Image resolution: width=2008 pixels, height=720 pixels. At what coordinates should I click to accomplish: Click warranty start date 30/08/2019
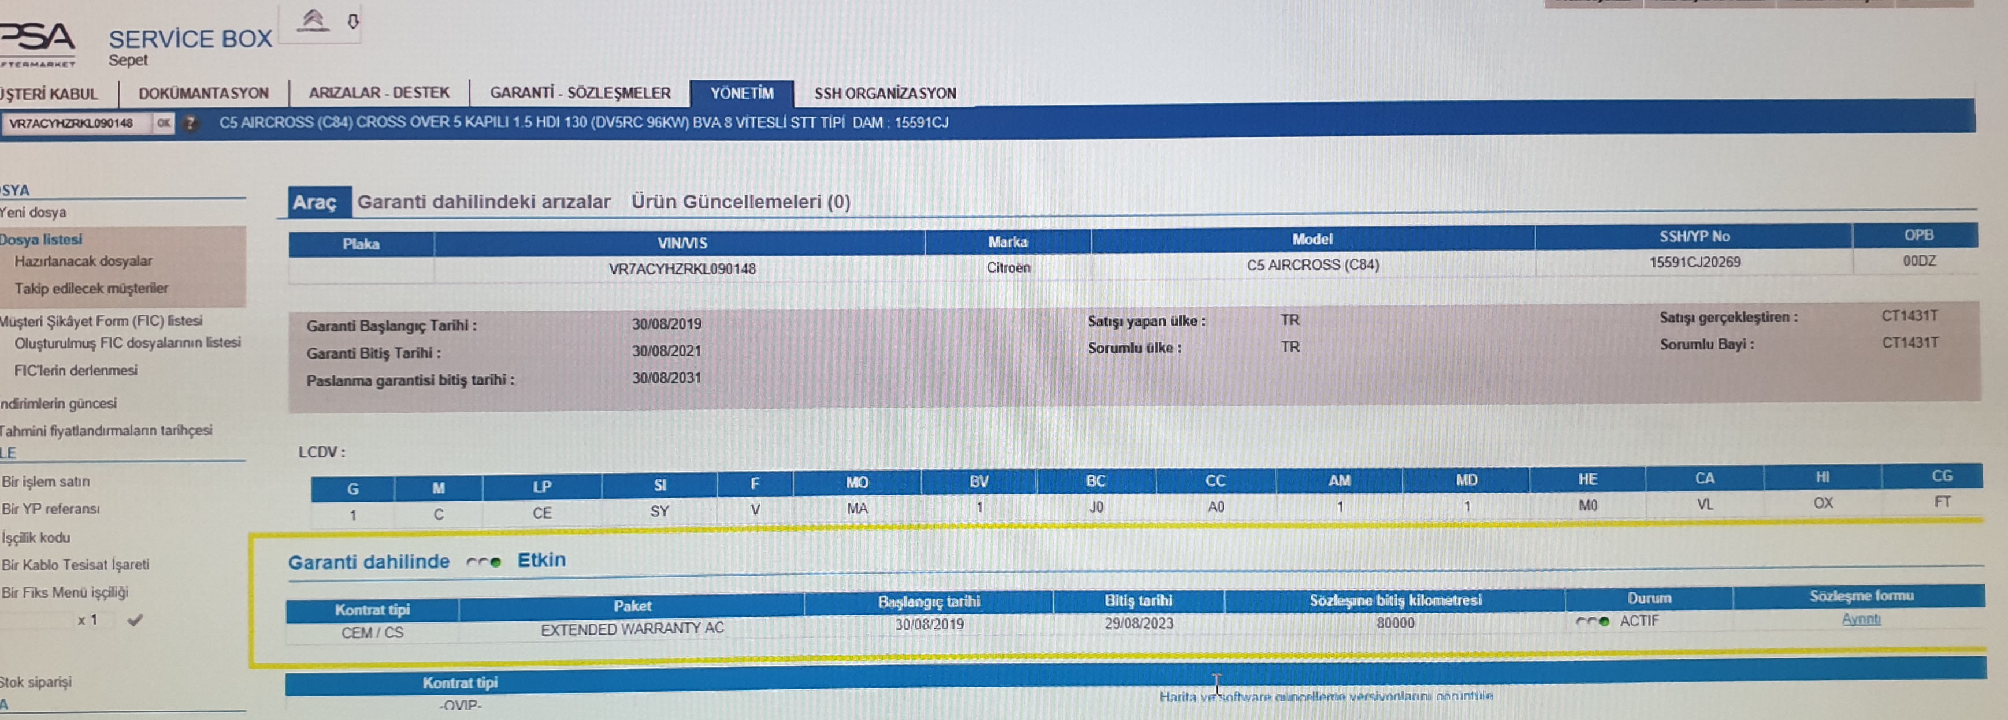[666, 324]
